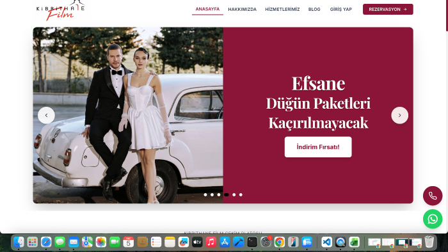Open Contacts app in the Dock
Screen dimensions: 448x252
click(142, 242)
